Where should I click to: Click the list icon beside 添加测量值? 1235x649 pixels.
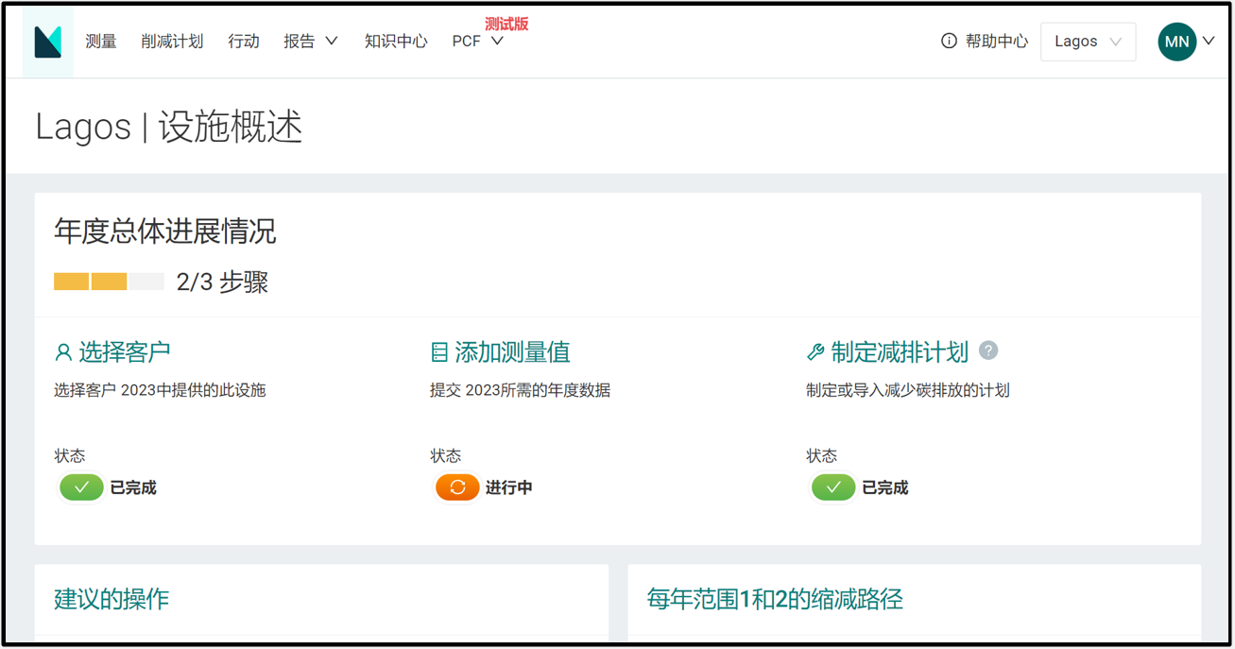tap(438, 352)
